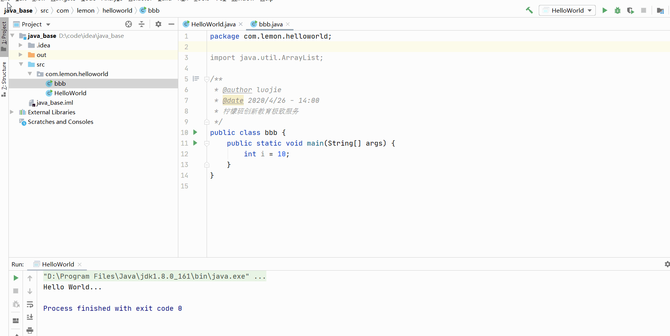Print the console output
This screenshot has height=336, width=670.
30,330
